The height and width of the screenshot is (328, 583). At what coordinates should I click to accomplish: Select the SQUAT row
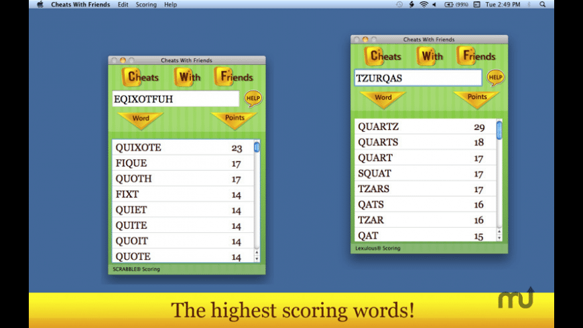(x=426, y=173)
